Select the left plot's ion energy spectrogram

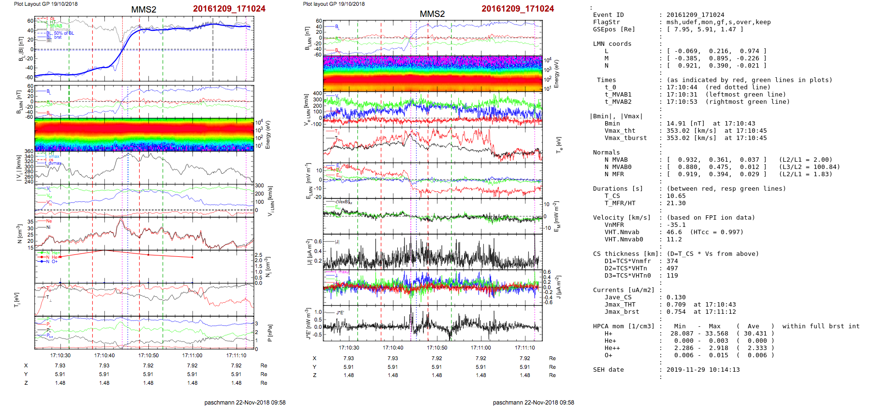click(x=144, y=134)
